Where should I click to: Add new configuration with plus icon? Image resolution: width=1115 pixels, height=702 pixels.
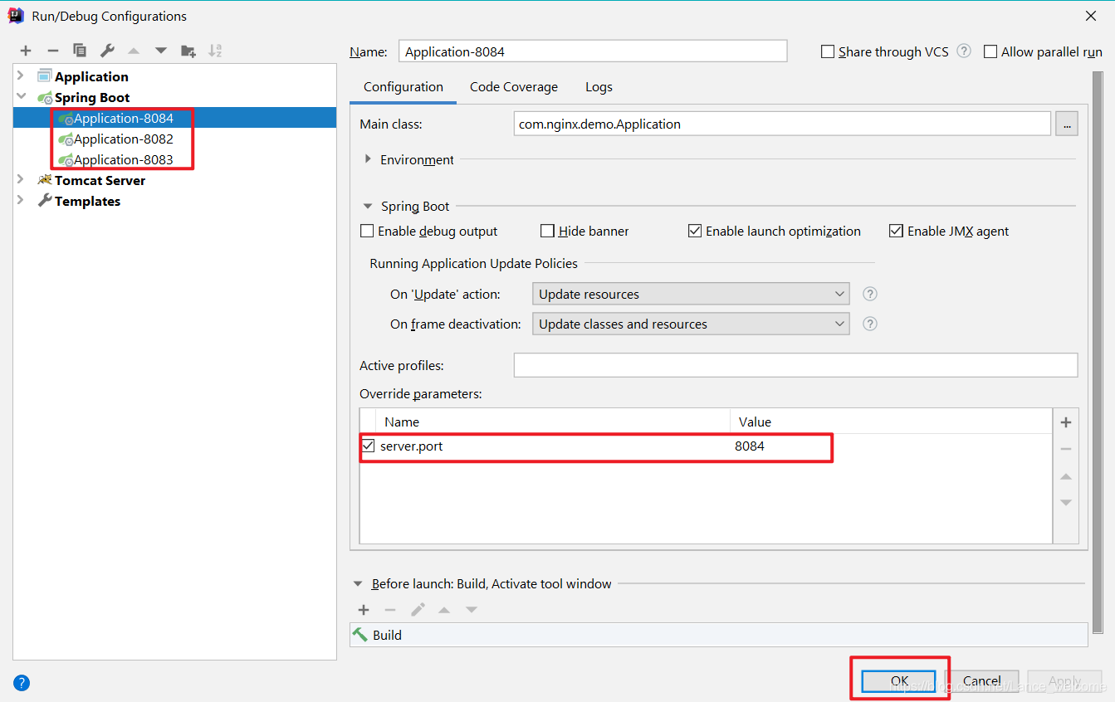[26, 51]
